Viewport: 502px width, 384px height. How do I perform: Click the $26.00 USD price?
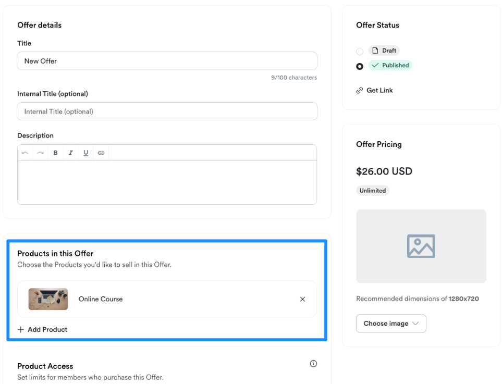point(384,171)
